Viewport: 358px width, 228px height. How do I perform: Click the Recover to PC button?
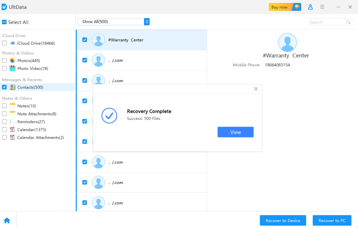pos(332,220)
